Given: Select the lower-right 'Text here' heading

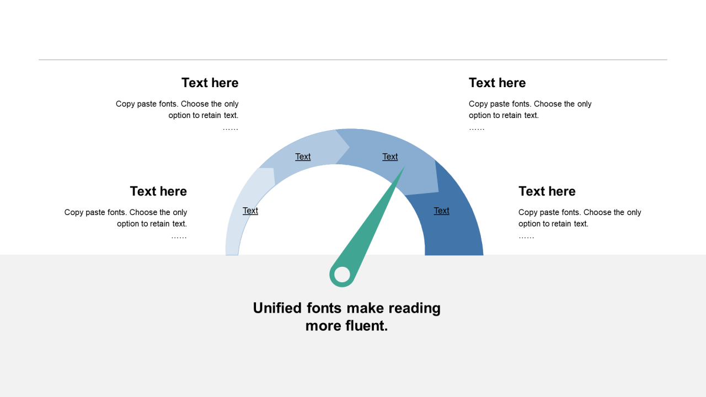Looking at the screenshot, I should point(547,191).
